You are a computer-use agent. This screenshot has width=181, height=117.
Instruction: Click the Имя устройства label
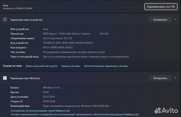click(20, 29)
